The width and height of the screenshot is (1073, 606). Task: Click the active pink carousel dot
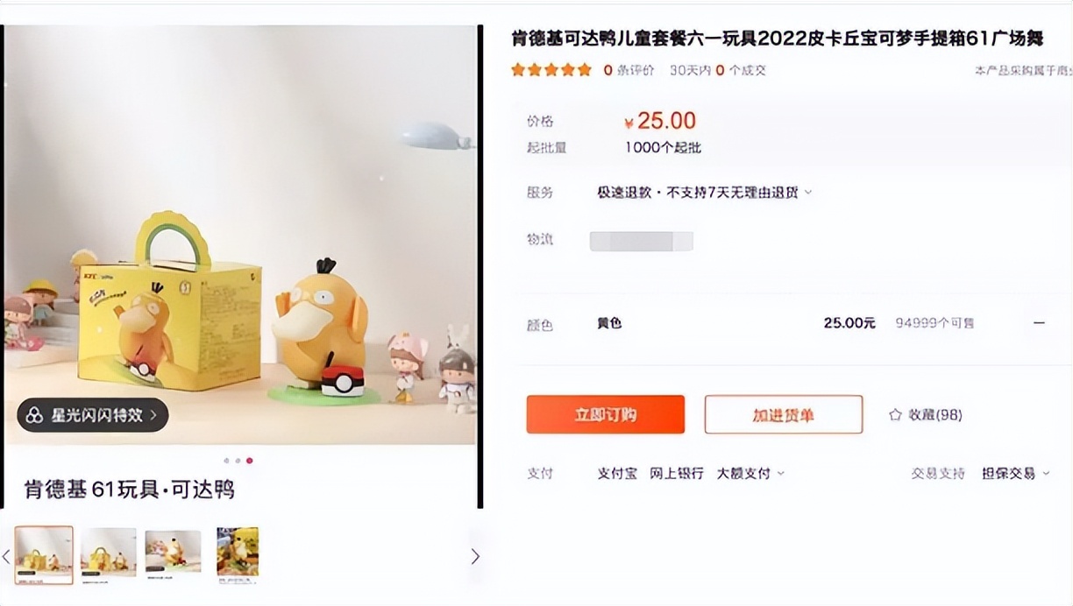point(250,461)
